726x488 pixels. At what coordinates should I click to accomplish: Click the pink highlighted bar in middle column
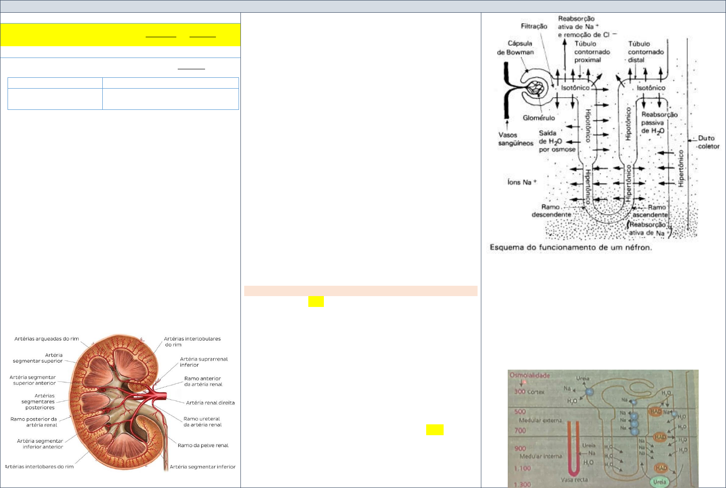[361, 290]
